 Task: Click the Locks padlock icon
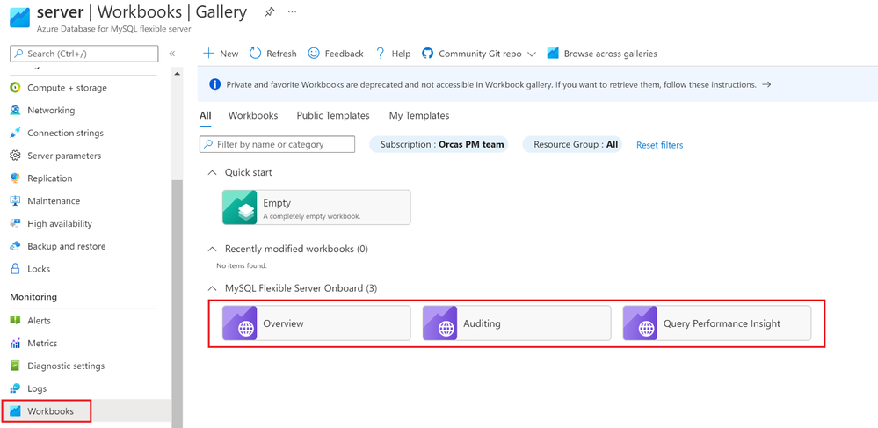tap(16, 269)
